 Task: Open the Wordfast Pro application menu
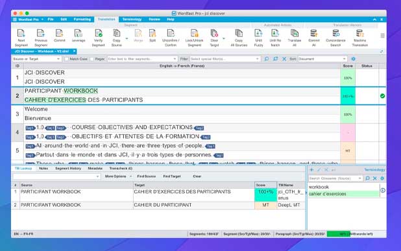point(29,19)
